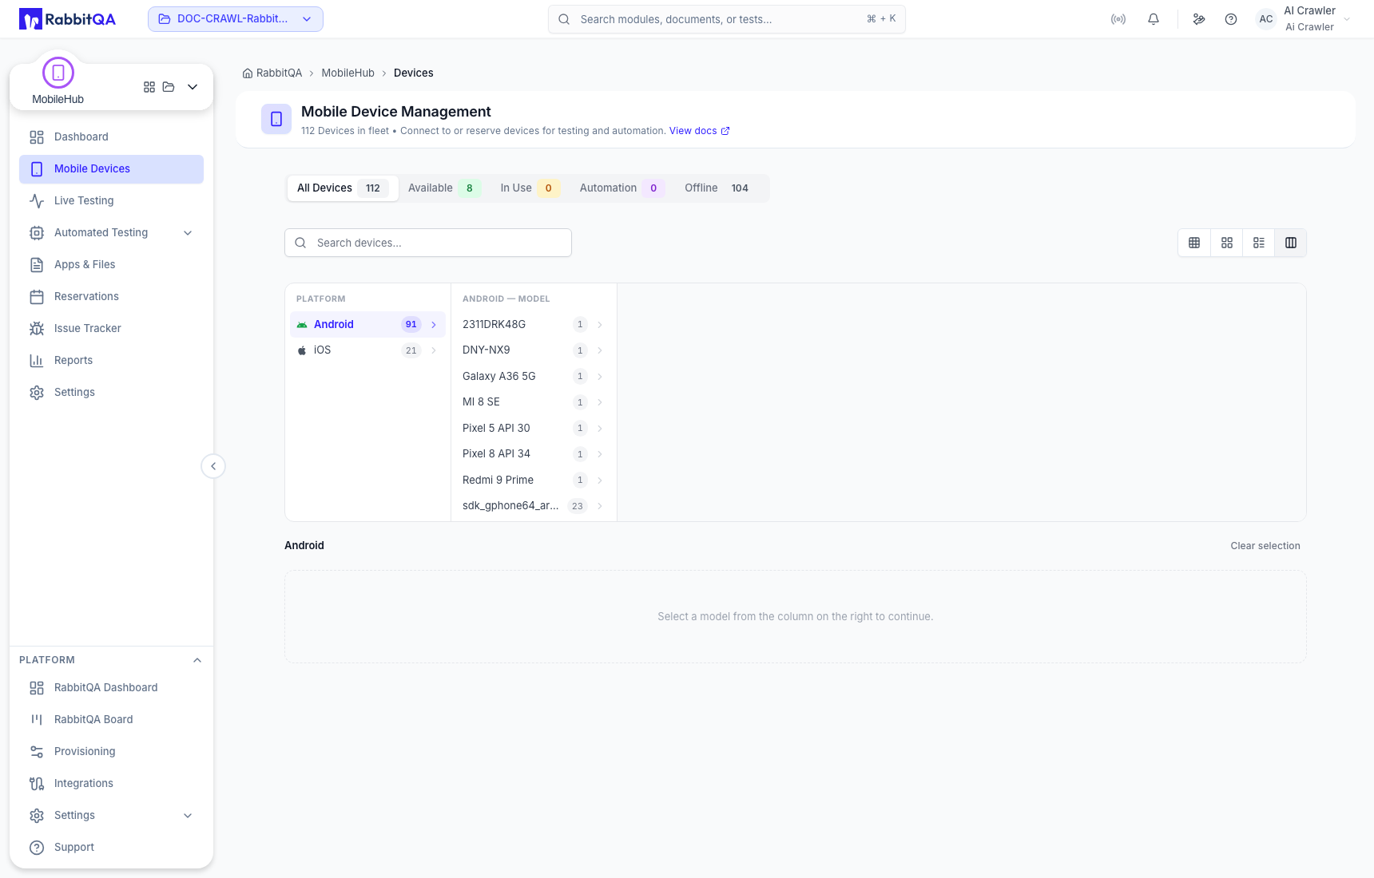
Task: Click the Integrations icon in sidebar
Action: coord(37,784)
